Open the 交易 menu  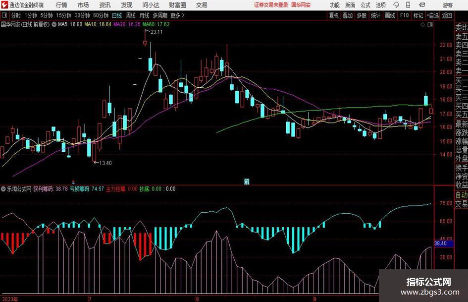pyautogui.click(x=202, y=5)
